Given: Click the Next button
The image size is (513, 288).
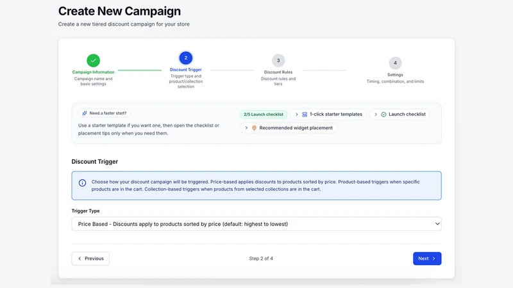Looking at the screenshot, I should [x=427, y=259].
